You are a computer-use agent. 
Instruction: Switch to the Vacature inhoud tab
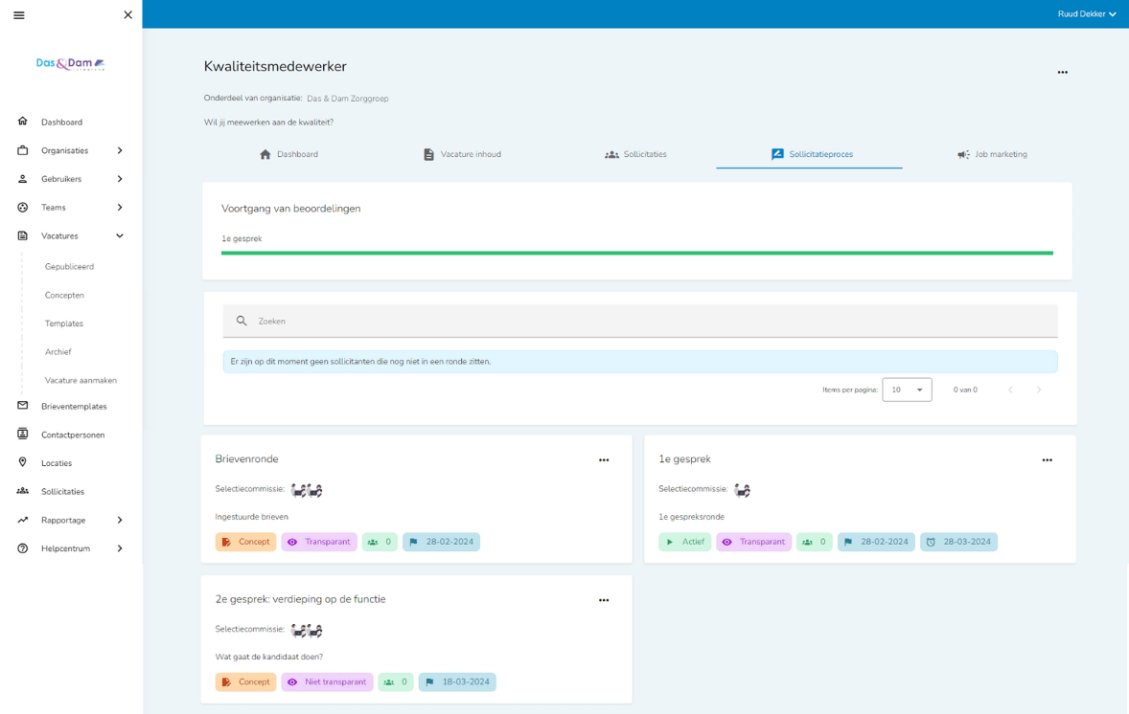click(x=462, y=154)
